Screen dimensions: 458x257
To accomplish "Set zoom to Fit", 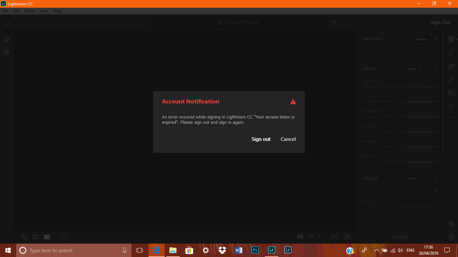I will [300, 237].
